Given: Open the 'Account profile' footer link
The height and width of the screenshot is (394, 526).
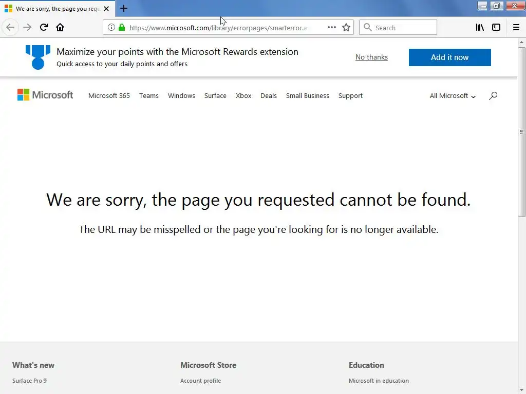Looking at the screenshot, I should point(201,381).
